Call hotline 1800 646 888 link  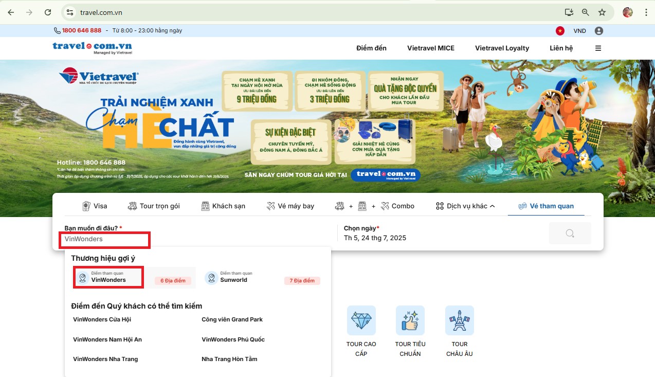pyautogui.click(x=82, y=30)
